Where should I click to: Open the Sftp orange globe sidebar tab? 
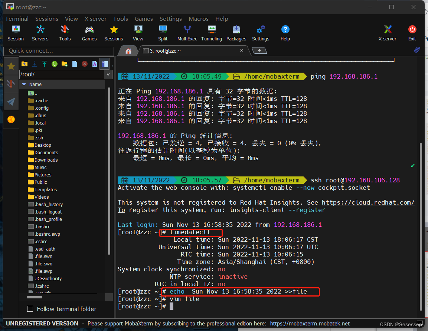click(x=11, y=119)
